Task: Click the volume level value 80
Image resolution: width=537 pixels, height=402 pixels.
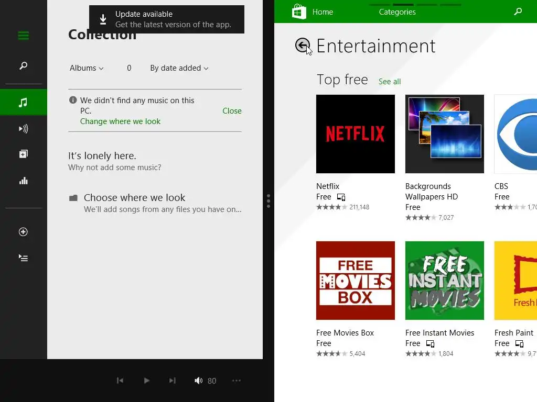Action: [212, 381]
